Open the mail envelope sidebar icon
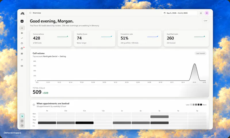This screenshot has height=138, width=230. click(x=22, y=66)
